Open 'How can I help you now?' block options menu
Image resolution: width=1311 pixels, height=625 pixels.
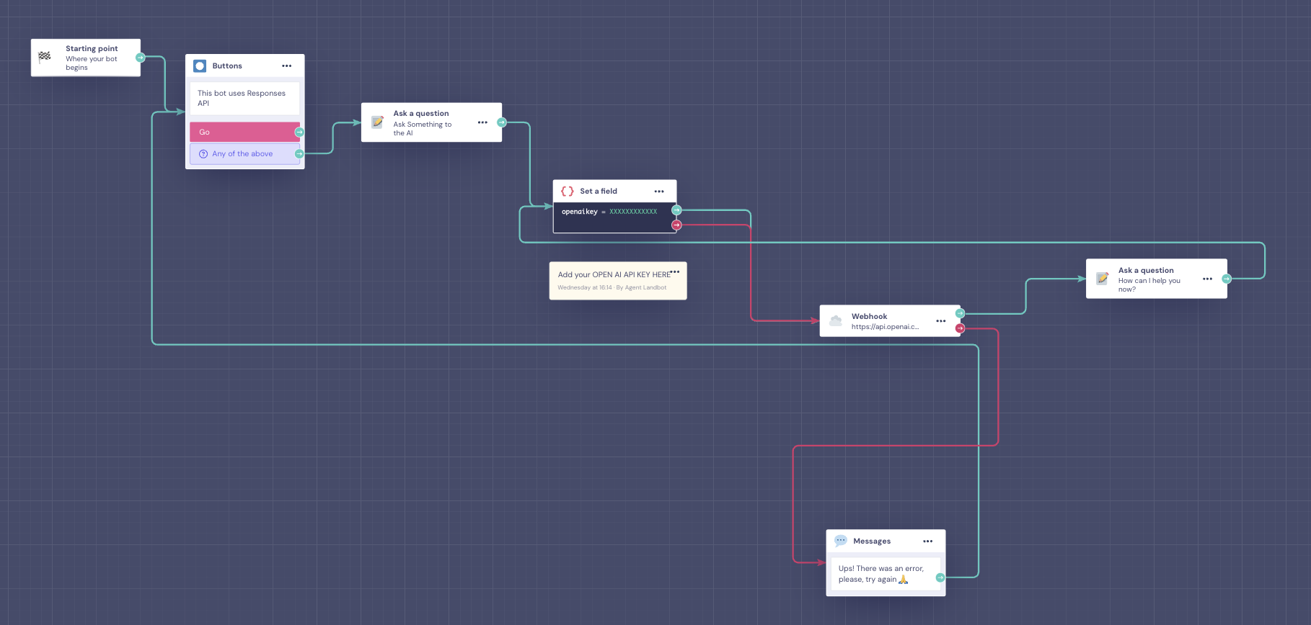tap(1207, 279)
